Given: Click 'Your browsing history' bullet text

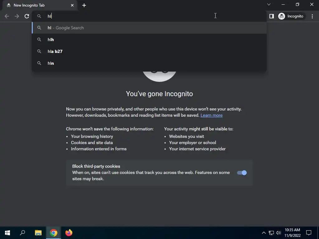Looking at the screenshot, I should click(92, 136).
